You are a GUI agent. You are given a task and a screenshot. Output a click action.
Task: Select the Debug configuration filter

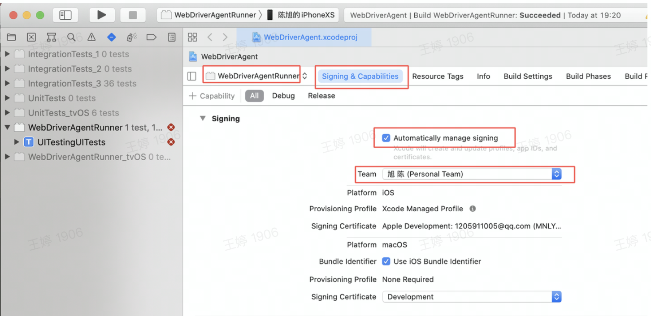click(283, 96)
